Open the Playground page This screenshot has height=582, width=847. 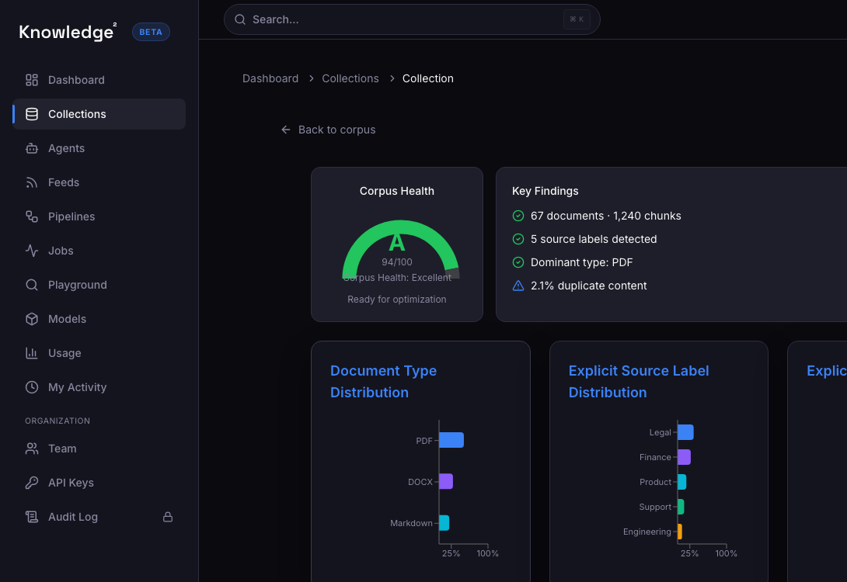point(77,285)
